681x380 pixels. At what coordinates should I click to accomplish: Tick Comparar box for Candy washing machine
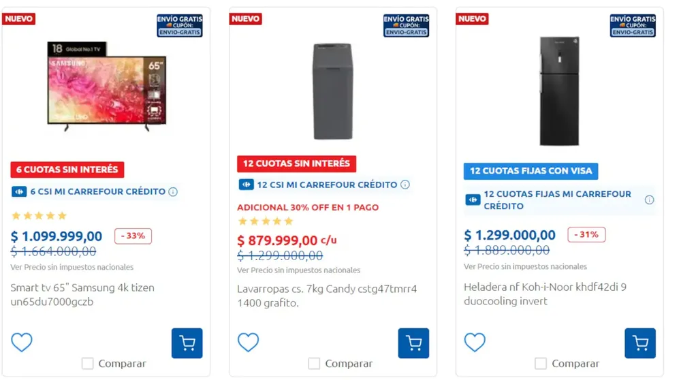click(x=314, y=364)
